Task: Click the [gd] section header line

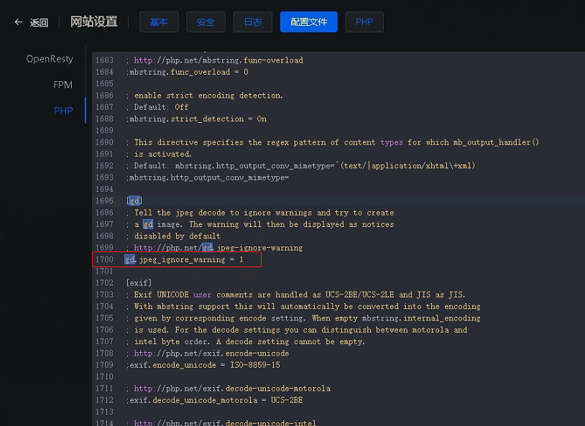Action: pos(134,201)
